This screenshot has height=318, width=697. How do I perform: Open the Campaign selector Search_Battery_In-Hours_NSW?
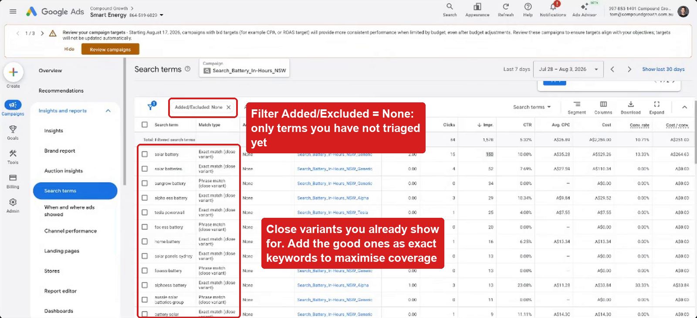244,68
